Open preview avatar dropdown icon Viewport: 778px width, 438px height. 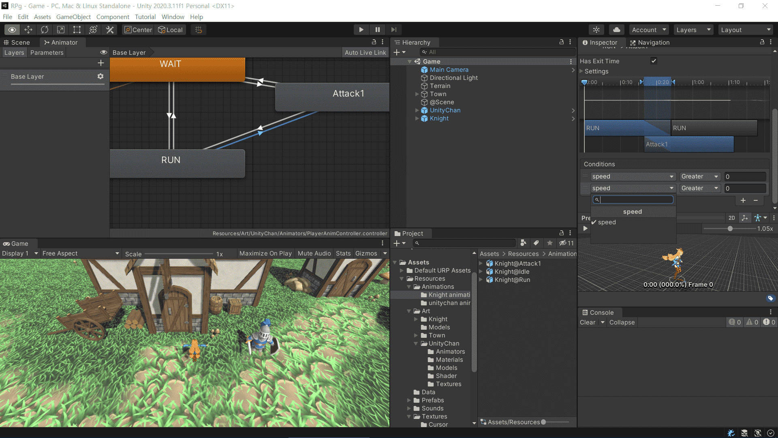pos(761,218)
